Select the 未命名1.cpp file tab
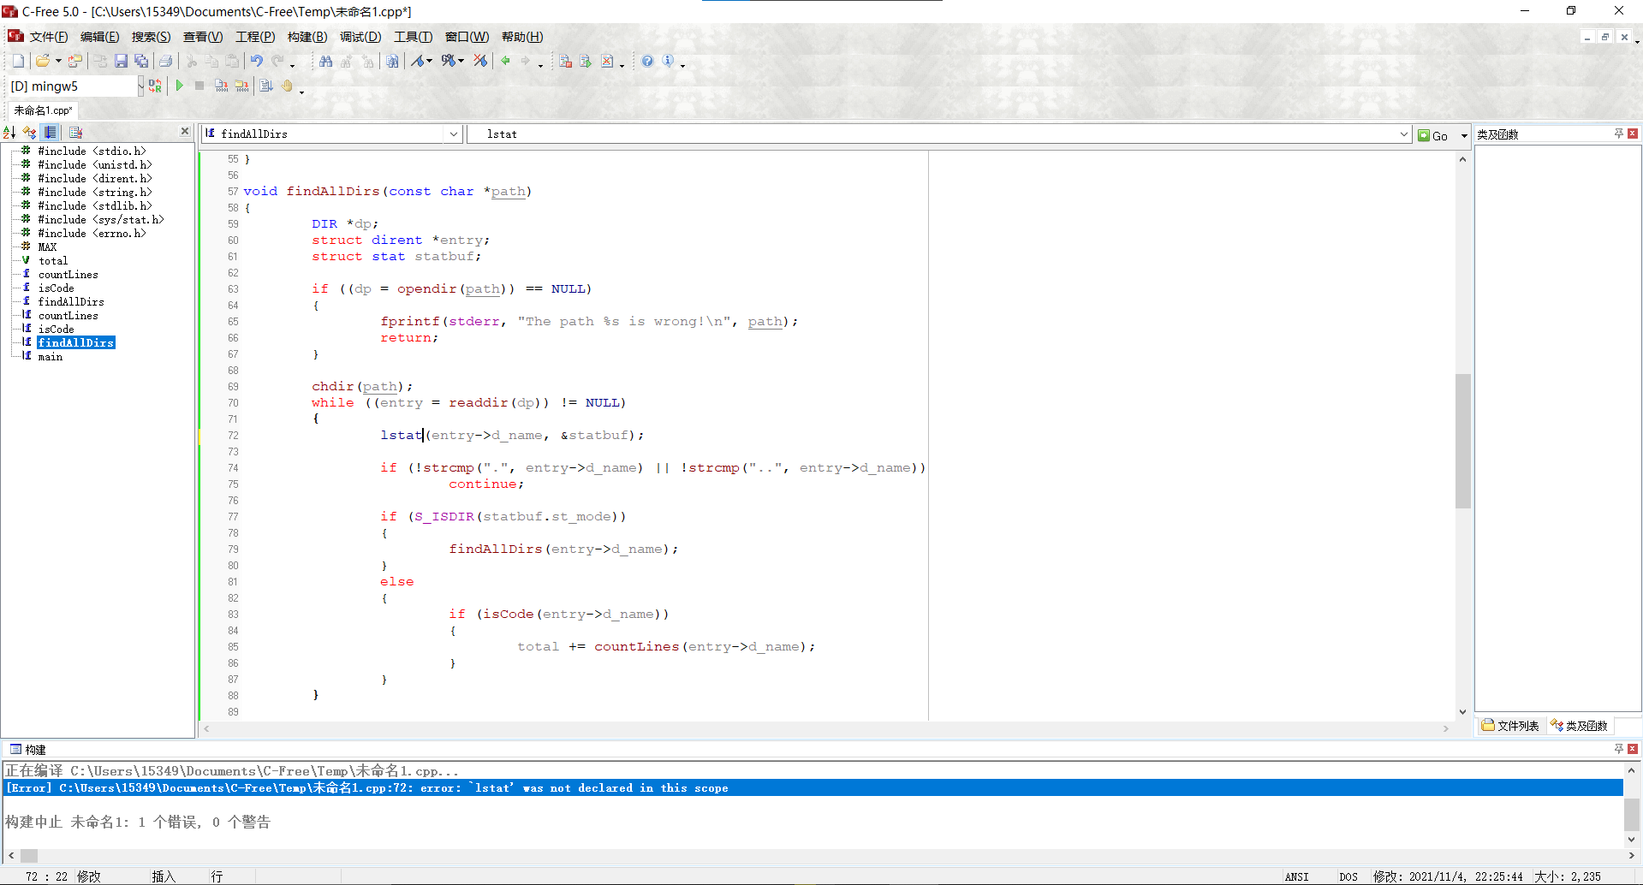 pos(43,110)
